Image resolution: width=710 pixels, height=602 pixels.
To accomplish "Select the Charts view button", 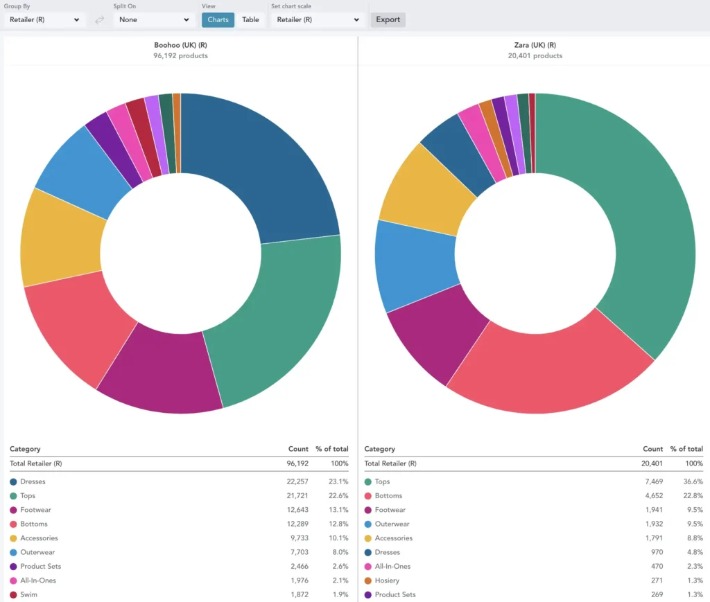I will (x=218, y=20).
